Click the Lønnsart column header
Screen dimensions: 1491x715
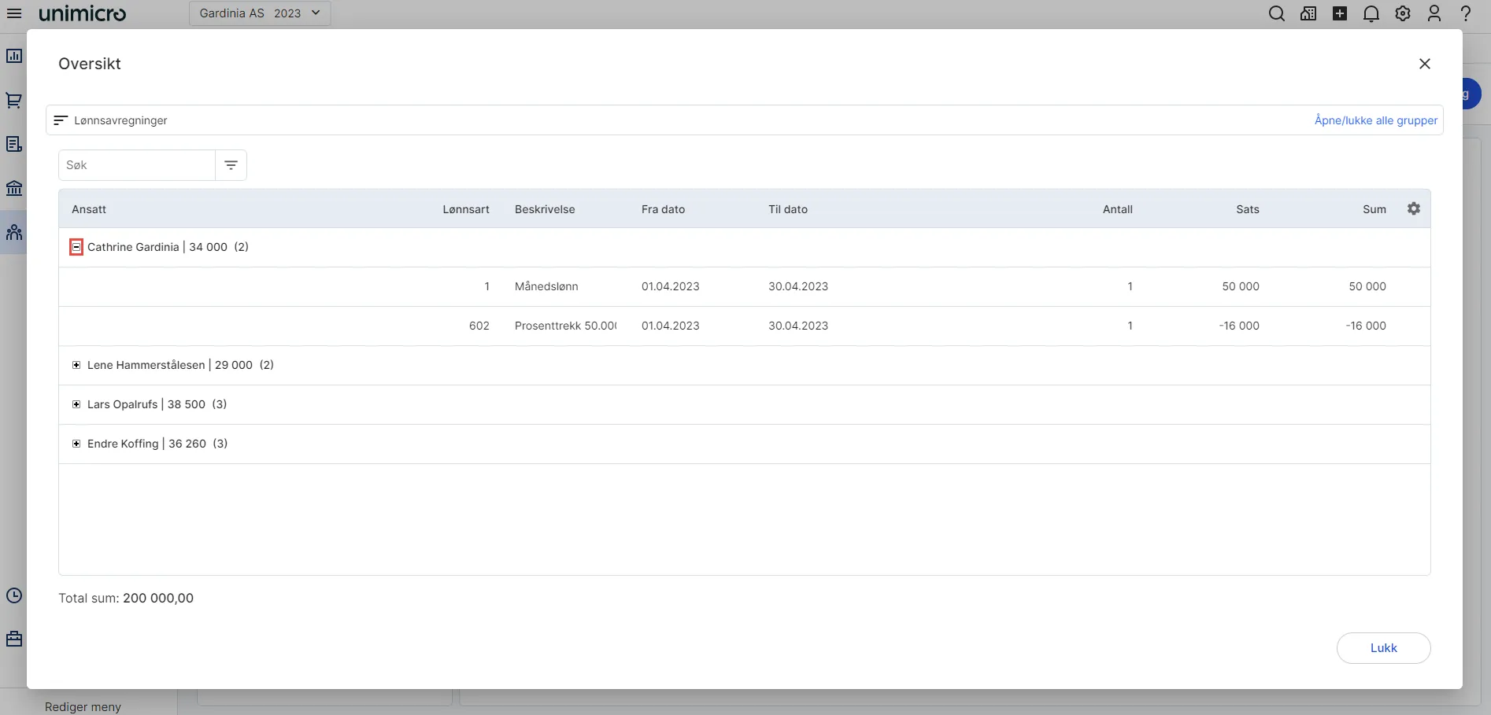[466, 209]
